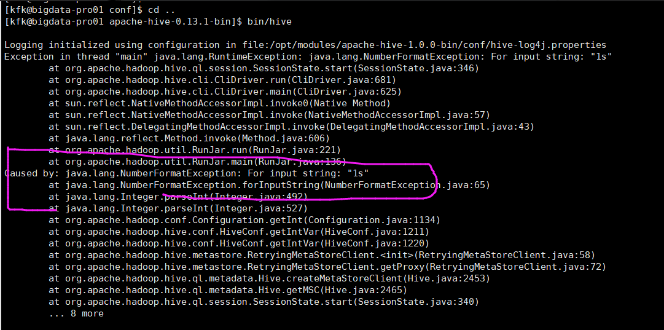Click the RetryingMetaStoreClient.getProxy stack line
Image resolution: width=664 pixels, height=330 pixels.
pos(327,267)
